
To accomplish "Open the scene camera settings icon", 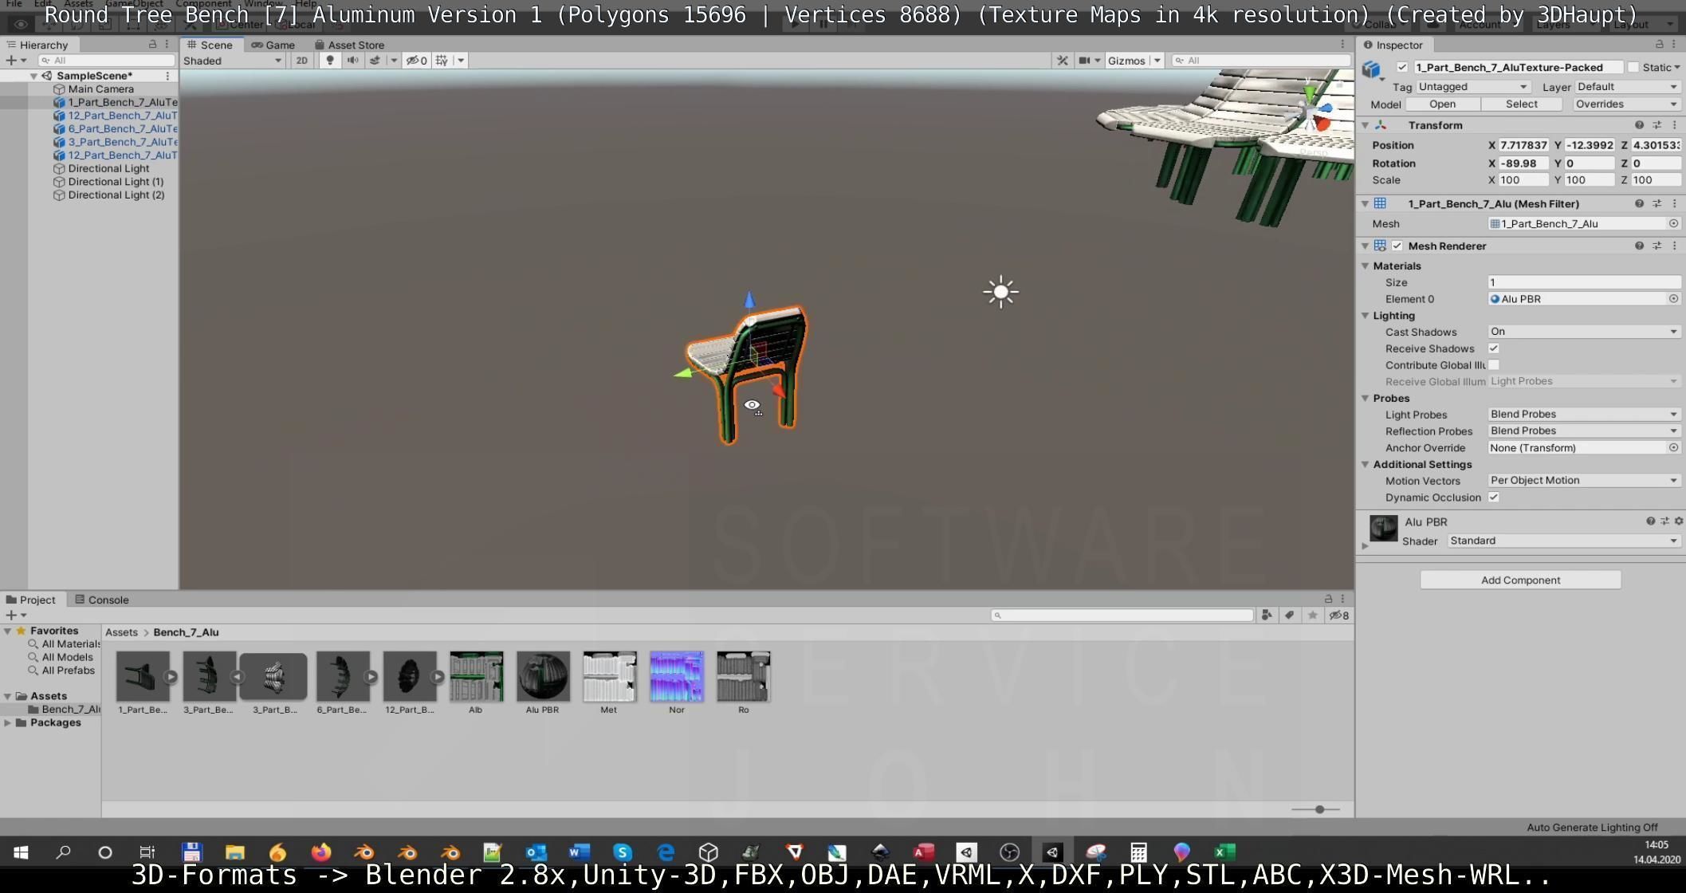I will 1084,61.
